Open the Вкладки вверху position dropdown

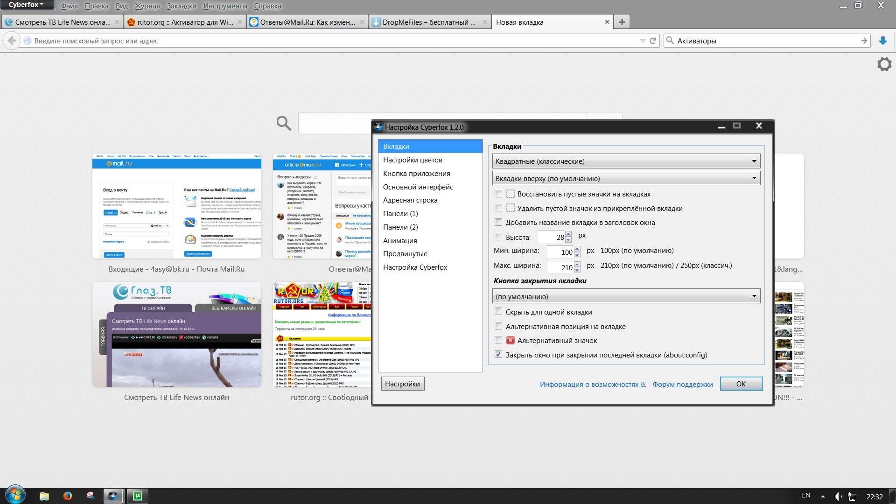coord(626,179)
